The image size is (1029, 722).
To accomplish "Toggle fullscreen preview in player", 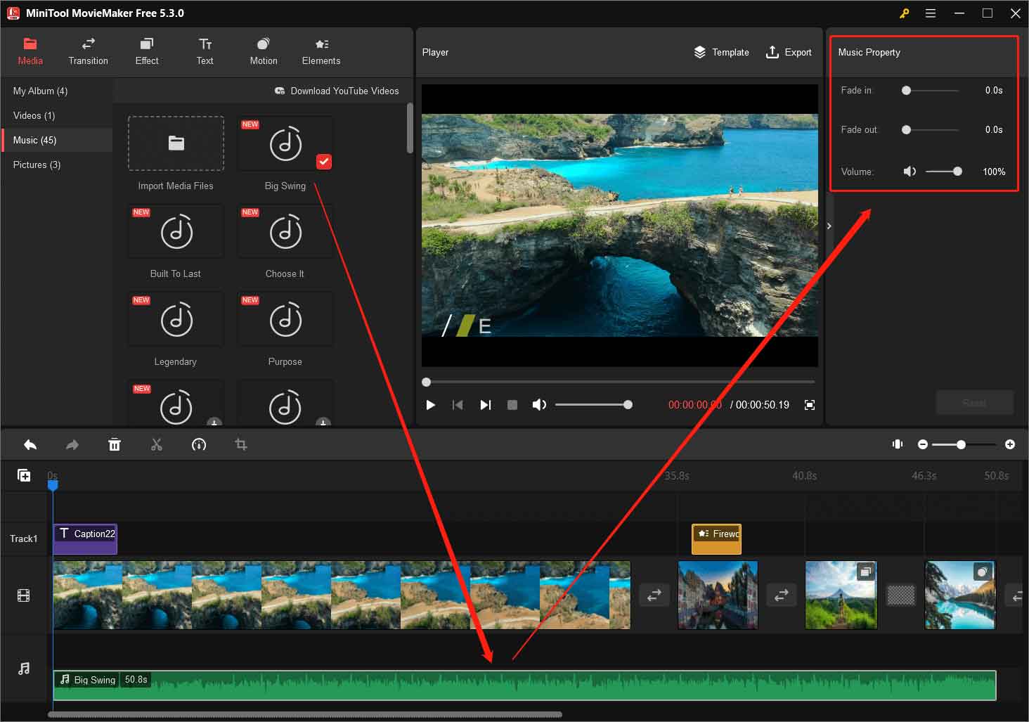I will pos(810,405).
